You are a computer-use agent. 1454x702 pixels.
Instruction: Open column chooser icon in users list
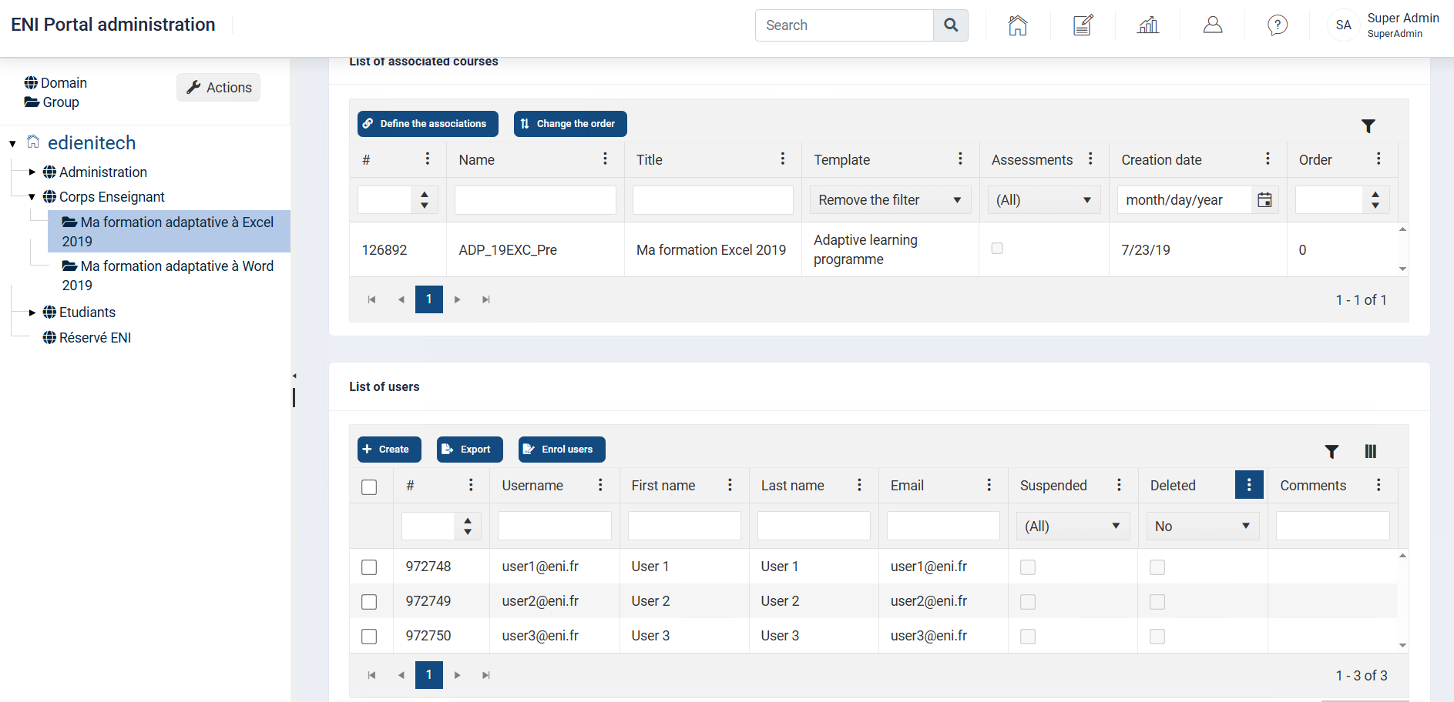pos(1370,451)
